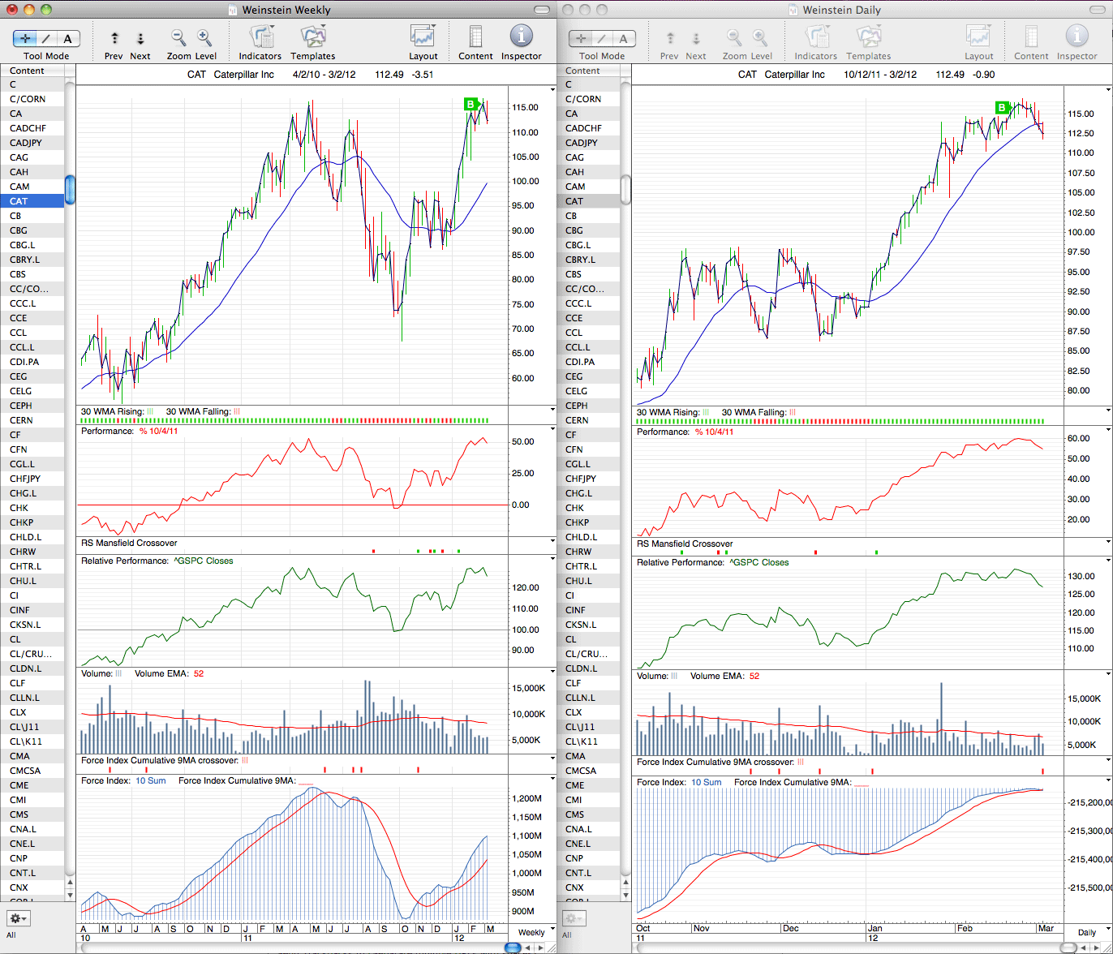Click Weekly chart horizontal scrollbar thumb

pyautogui.click(x=512, y=947)
